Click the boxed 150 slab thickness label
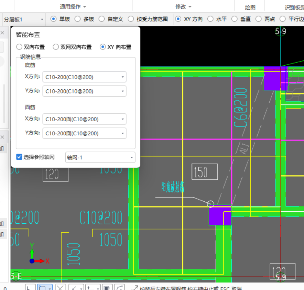The image size is (304, 290). 205,172
